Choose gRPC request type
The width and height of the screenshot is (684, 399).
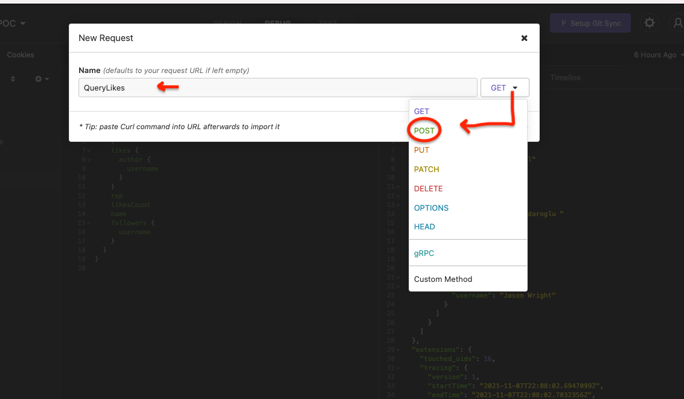(x=424, y=253)
